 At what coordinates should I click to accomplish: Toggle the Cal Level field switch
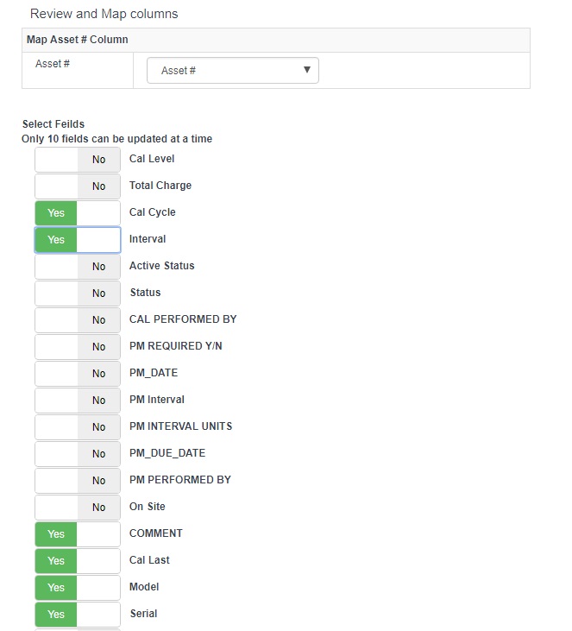click(78, 160)
